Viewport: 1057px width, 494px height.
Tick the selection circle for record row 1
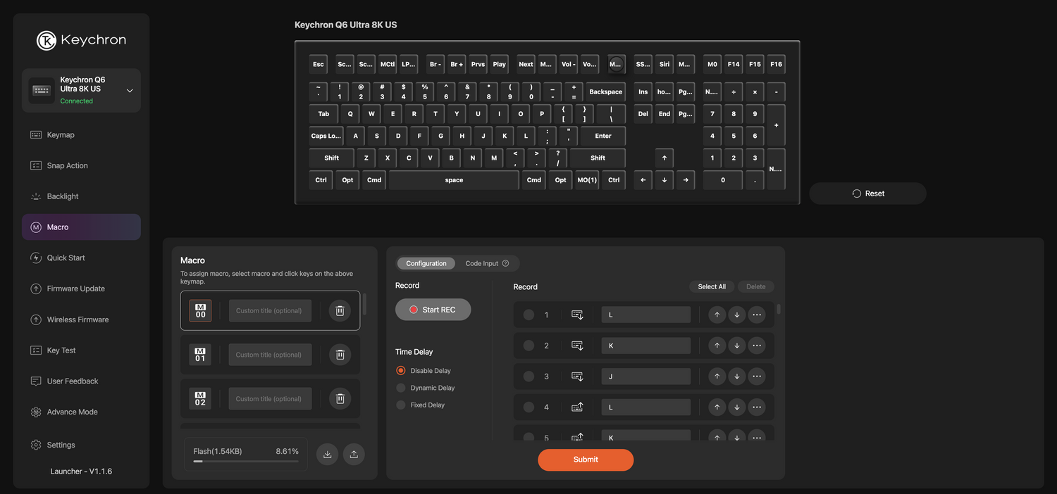pos(528,315)
